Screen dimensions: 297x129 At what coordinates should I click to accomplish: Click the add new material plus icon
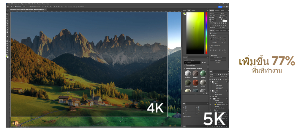204,93
